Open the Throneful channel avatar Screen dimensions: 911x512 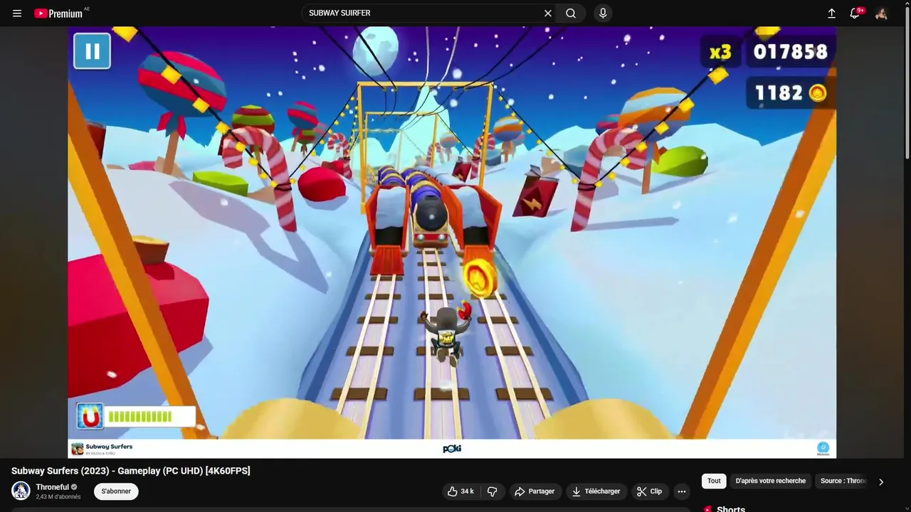[x=21, y=491]
